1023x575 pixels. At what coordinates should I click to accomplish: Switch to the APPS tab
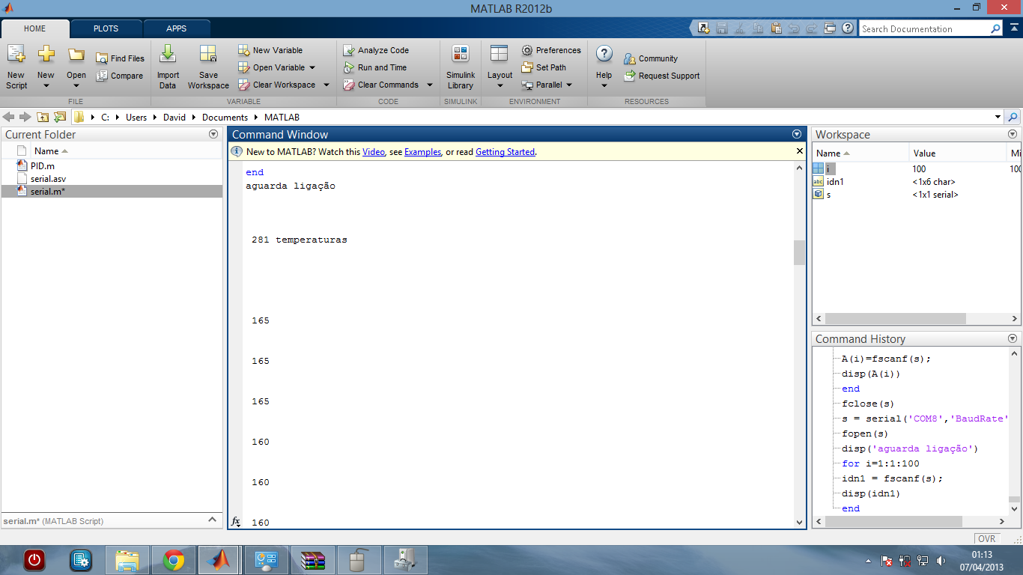177,28
